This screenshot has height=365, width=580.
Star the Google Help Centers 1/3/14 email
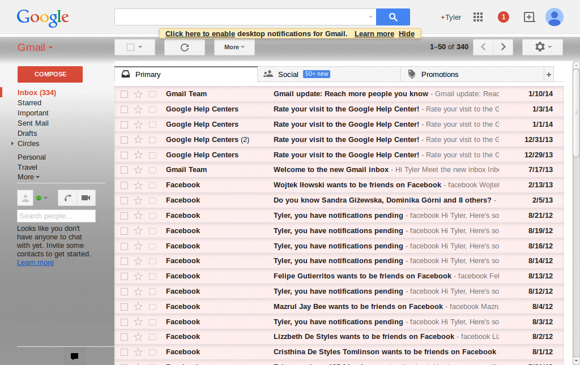coord(138,109)
